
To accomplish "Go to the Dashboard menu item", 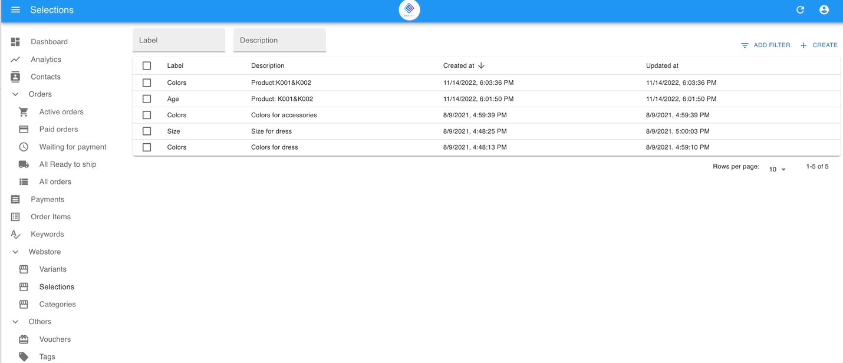I will coord(15,41).
